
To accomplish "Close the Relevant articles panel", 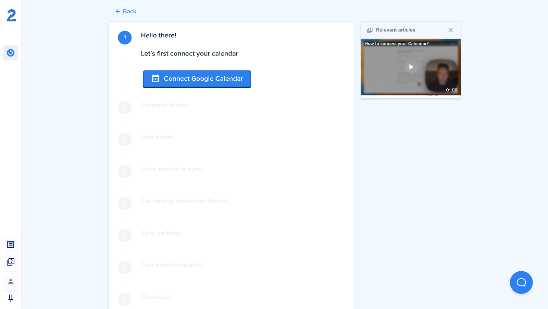I will click(450, 30).
